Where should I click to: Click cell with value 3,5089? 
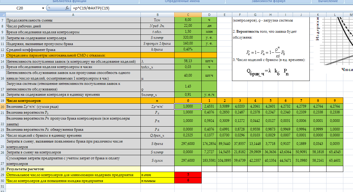[224, 107]
